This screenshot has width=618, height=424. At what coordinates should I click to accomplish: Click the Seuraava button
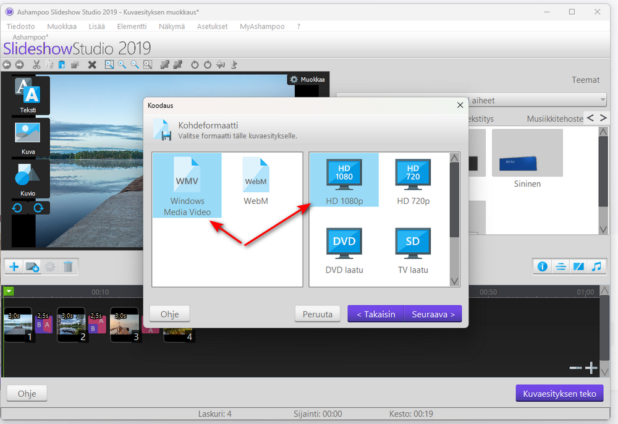(433, 314)
